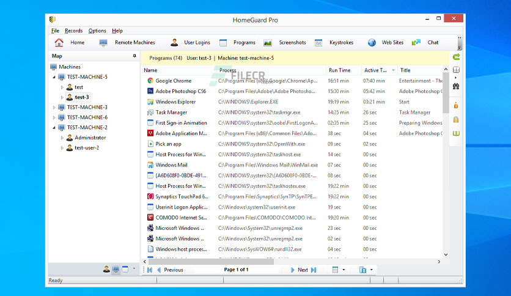The image size is (511, 296).
Task: Open Keystrokes records
Action: pyautogui.click(x=334, y=42)
